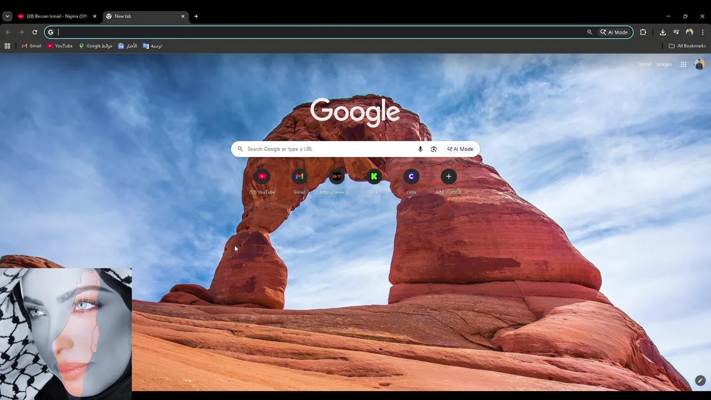Open the Gmail bookmark
Screen dimensions: 711x400
31,46
